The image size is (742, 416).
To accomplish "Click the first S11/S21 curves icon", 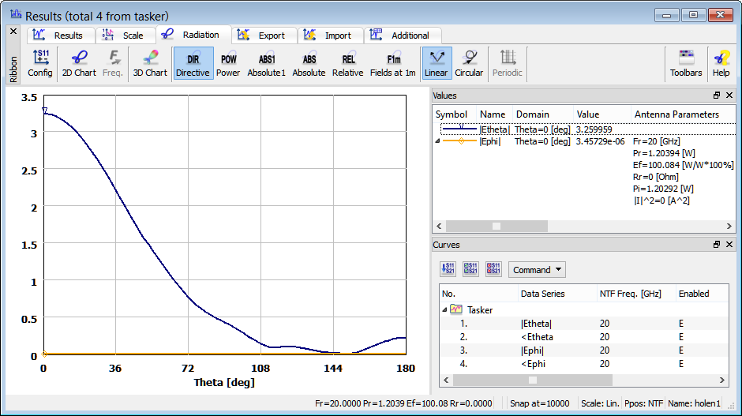I will point(448,269).
